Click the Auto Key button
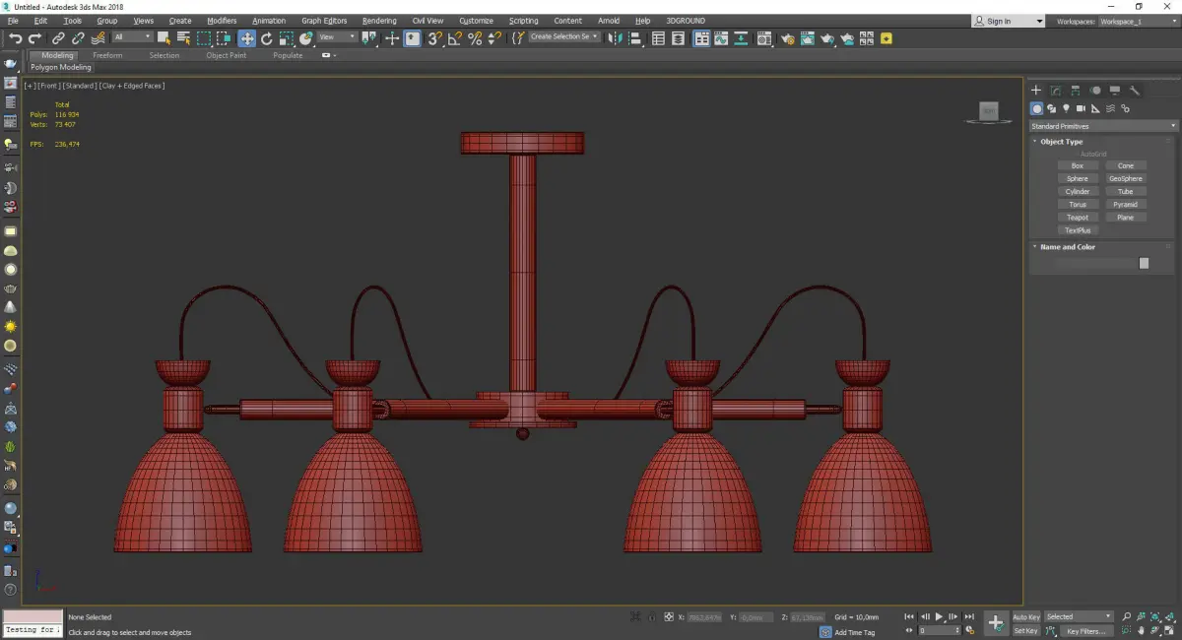Screen dimensions: 1182x640 (1026, 617)
